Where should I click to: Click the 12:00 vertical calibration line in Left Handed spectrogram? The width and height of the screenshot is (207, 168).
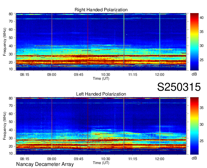click(160, 124)
